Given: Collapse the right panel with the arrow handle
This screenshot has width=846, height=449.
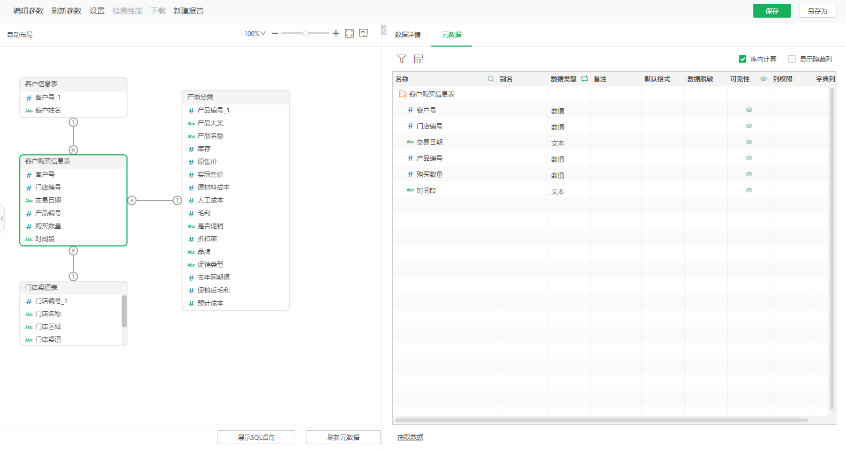Looking at the screenshot, I should point(384,30).
